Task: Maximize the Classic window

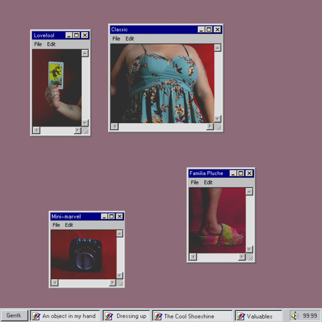Action: (x=209, y=29)
